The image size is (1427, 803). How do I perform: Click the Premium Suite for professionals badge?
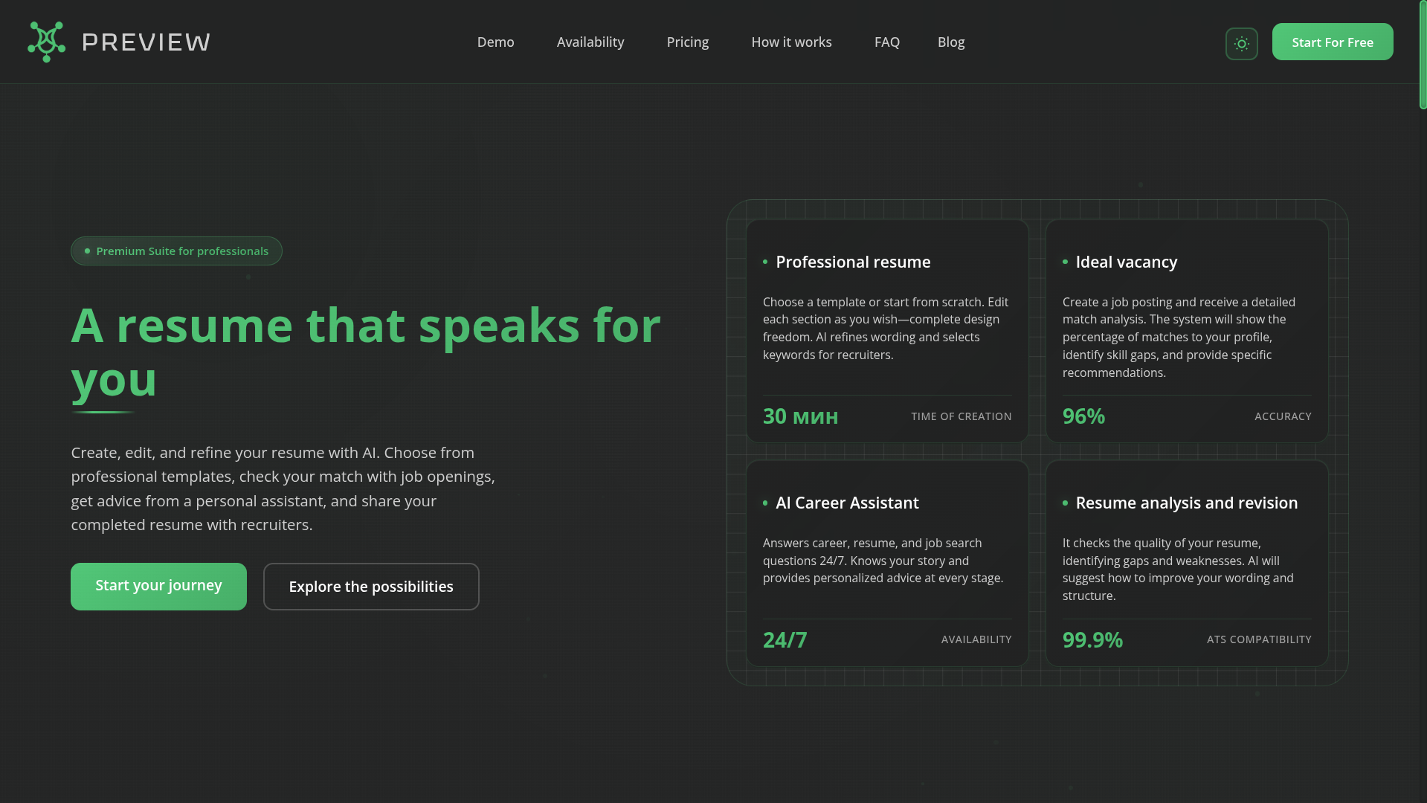[176, 251]
